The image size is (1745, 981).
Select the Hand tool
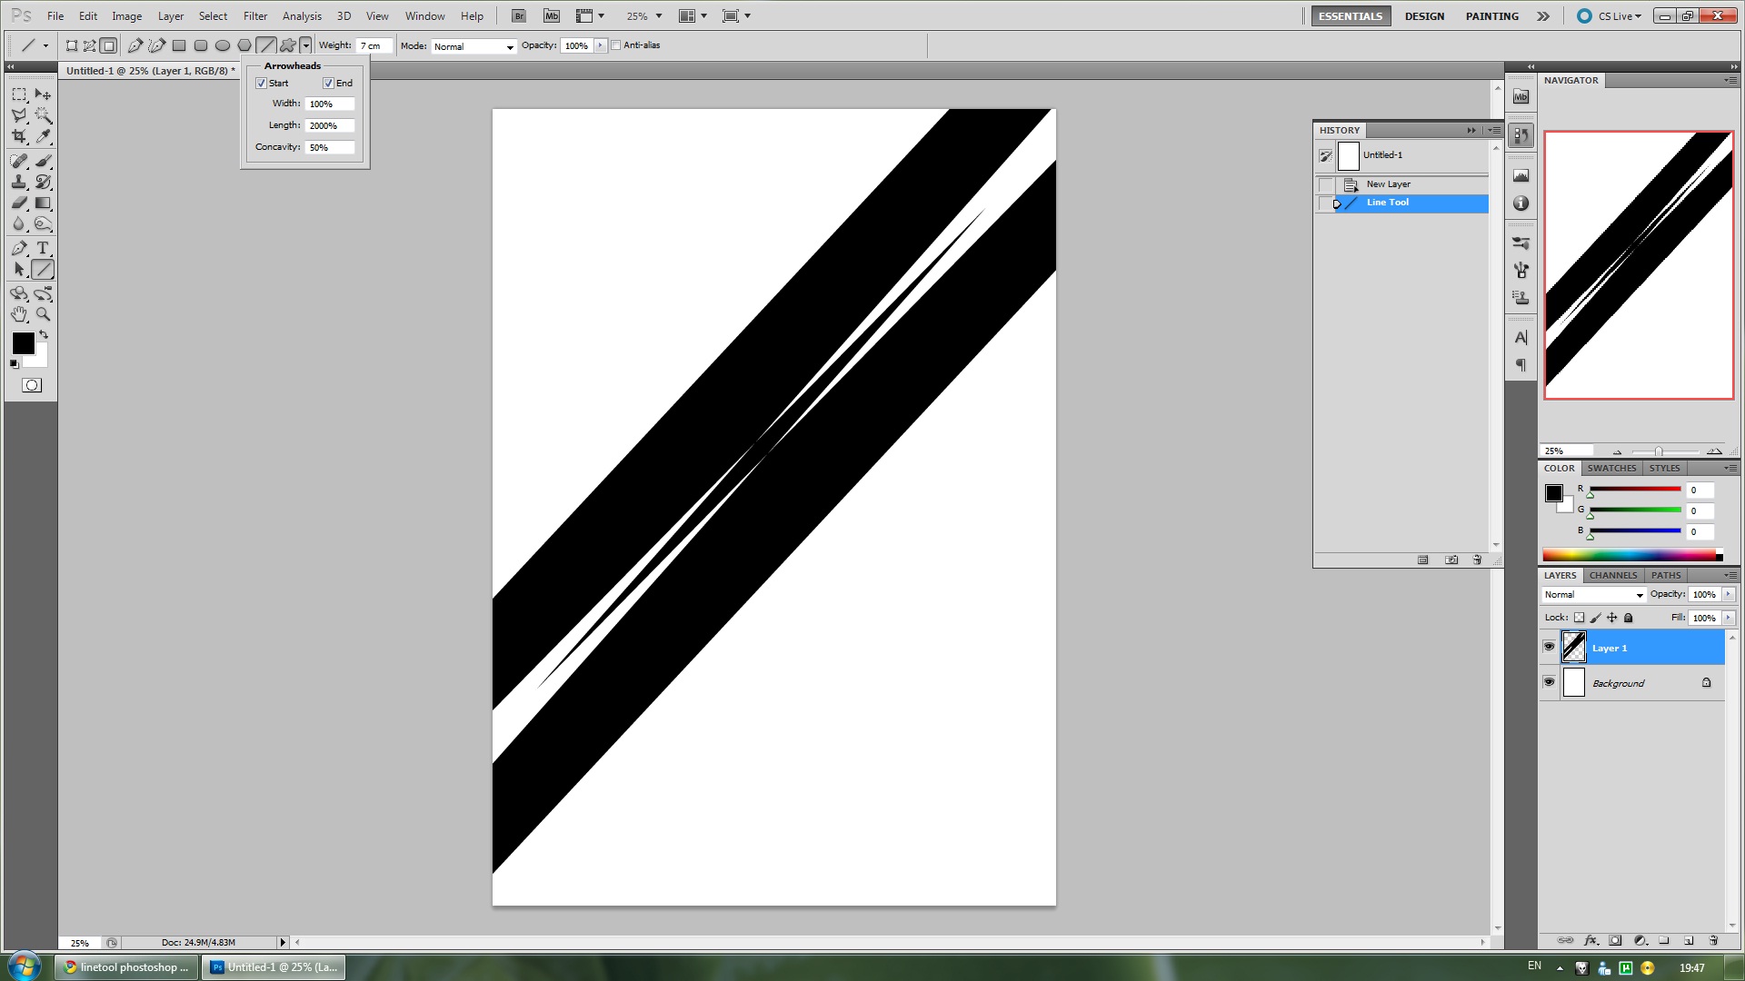19,314
